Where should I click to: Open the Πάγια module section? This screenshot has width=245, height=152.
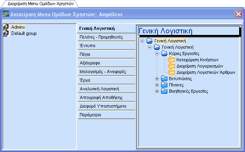pyautogui.click(x=107, y=54)
